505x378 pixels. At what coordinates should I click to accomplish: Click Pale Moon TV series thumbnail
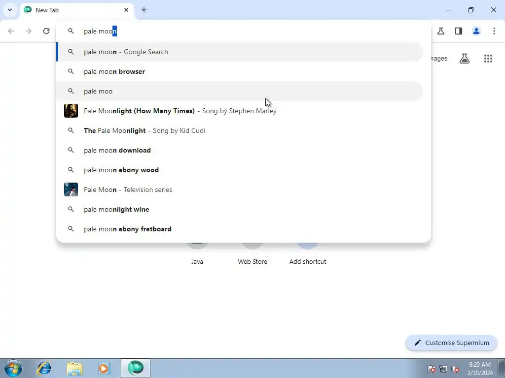click(71, 189)
